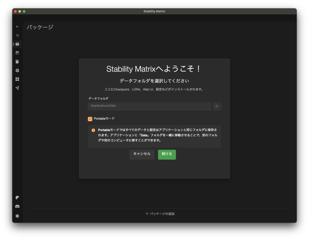
Task: Click the /Applications/Data folder path field
Action: 149,106
